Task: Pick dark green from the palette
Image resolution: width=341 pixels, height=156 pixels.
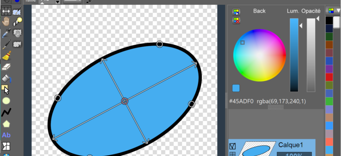Action: coord(329,37)
